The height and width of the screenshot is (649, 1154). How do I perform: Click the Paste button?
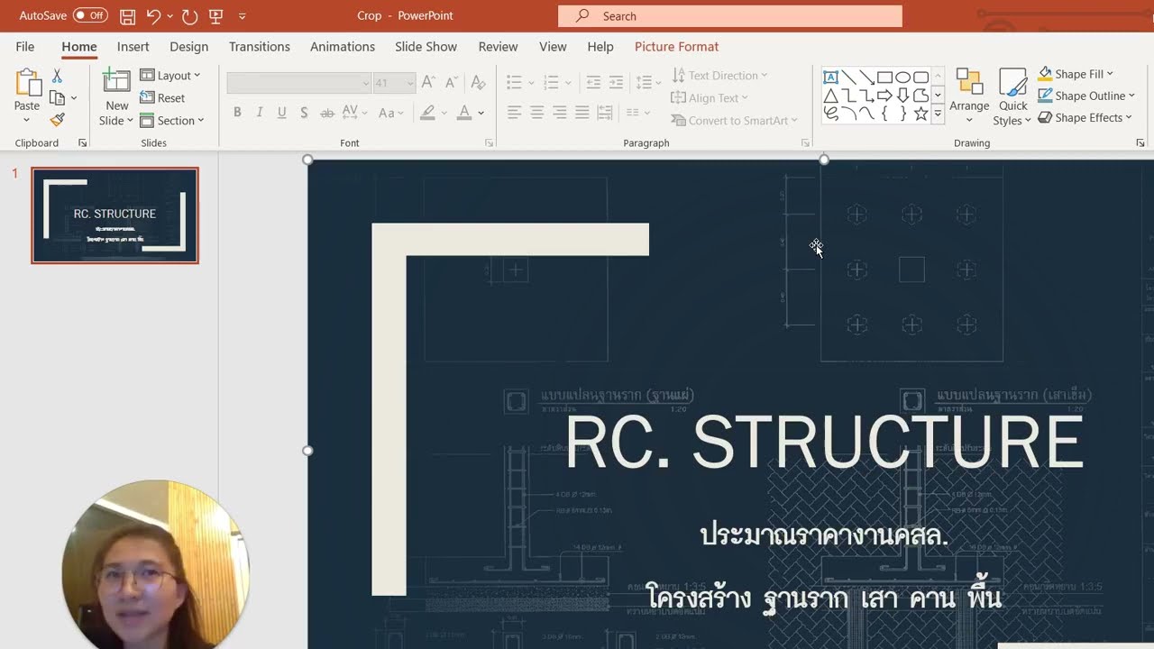(27, 97)
